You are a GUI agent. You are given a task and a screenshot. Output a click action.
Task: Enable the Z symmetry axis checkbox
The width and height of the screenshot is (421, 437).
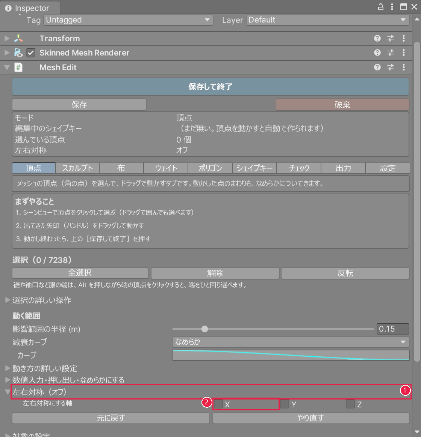tap(350, 404)
